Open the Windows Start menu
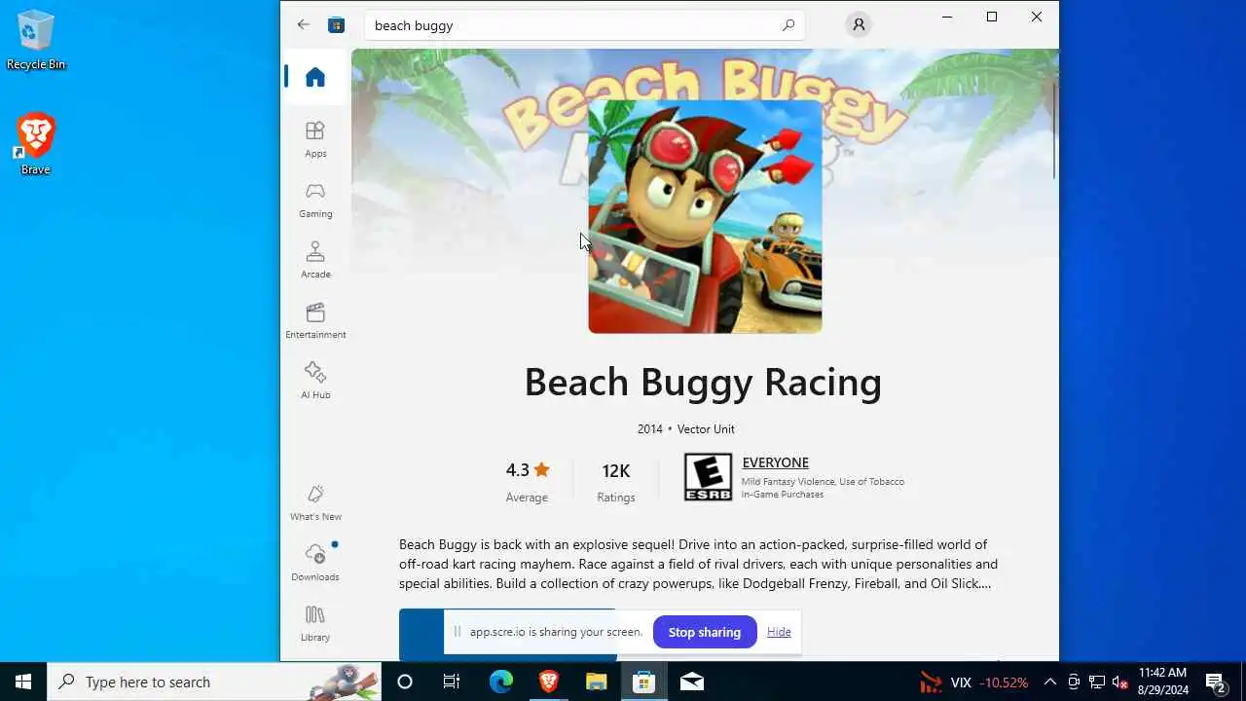Screen dimensions: 1246x701 (x=23, y=682)
